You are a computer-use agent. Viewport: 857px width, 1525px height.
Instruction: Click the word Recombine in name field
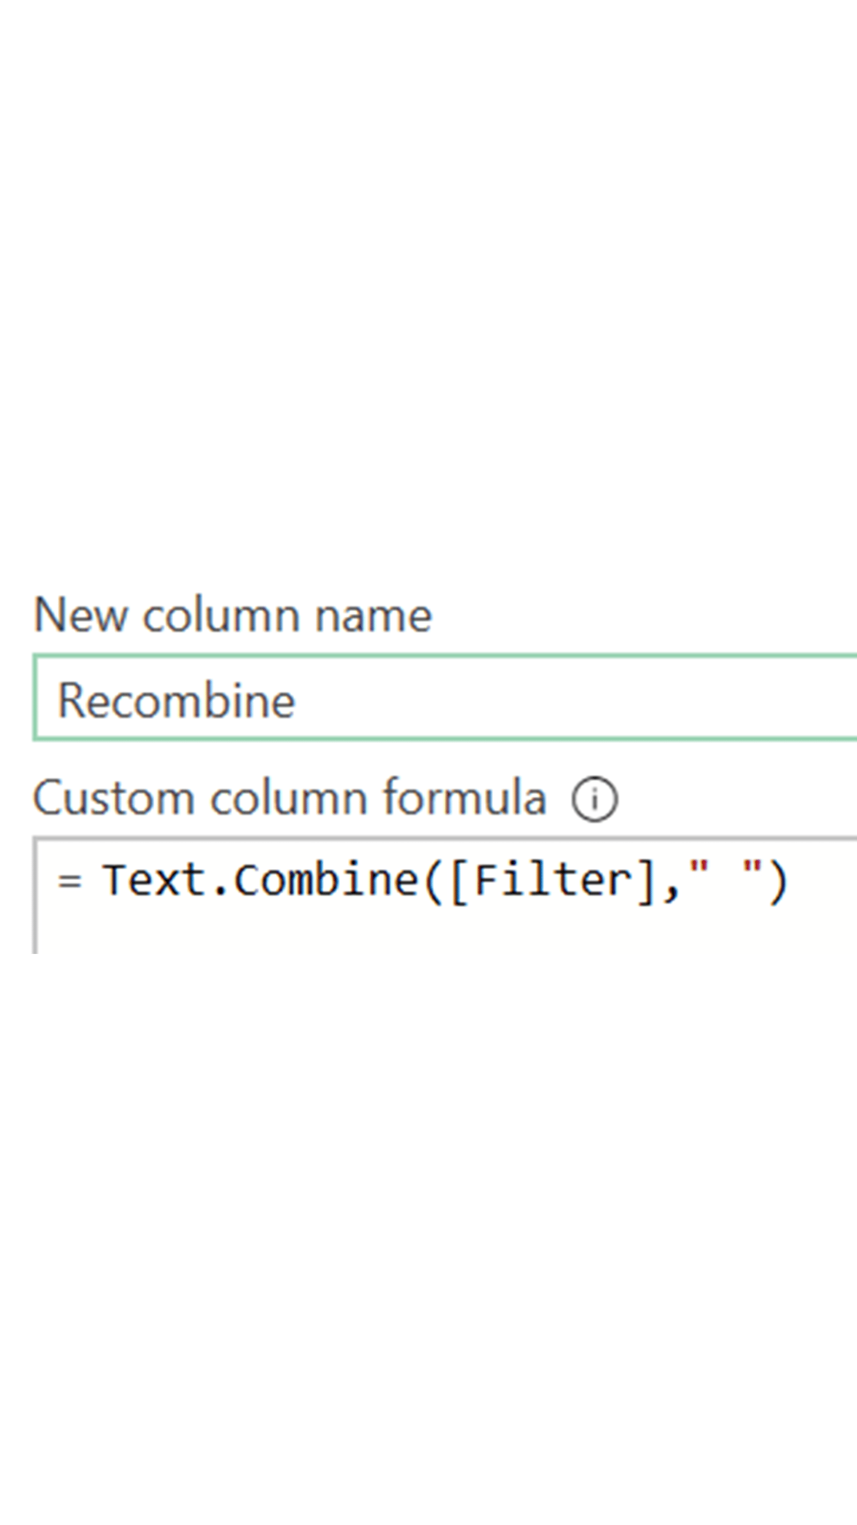176,700
